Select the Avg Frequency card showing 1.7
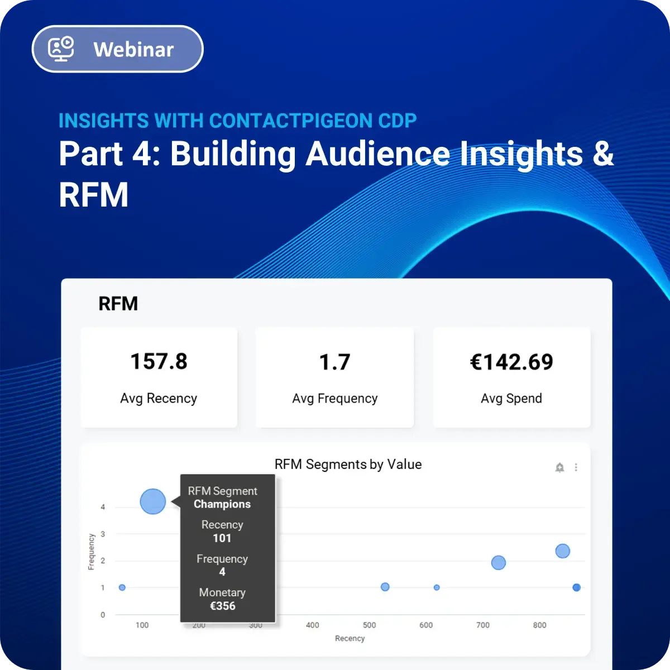 334,378
